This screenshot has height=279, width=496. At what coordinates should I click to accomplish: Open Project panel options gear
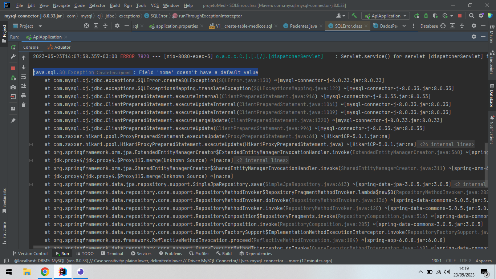pos(117,26)
